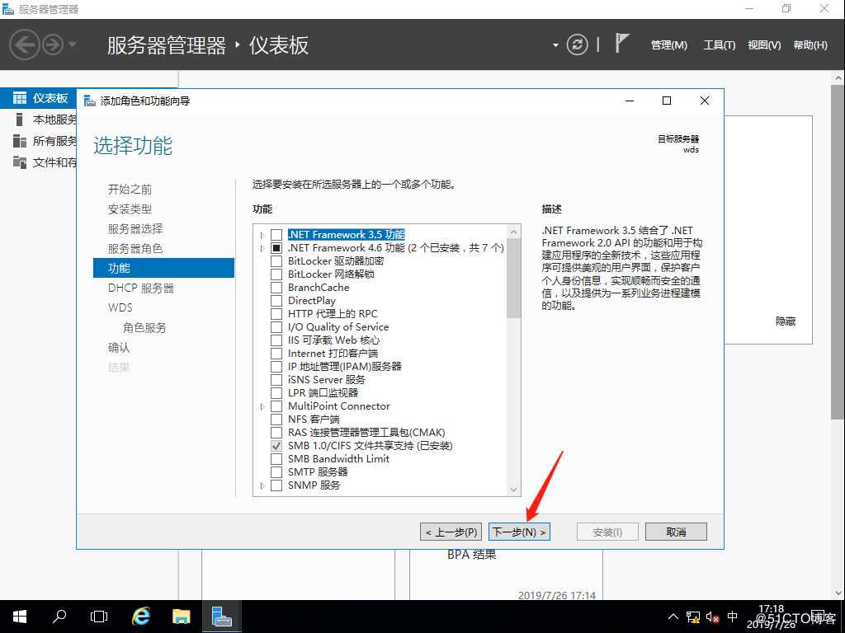This screenshot has height=633, width=845.
Task: Click the network status tray icon
Action: tap(693, 617)
